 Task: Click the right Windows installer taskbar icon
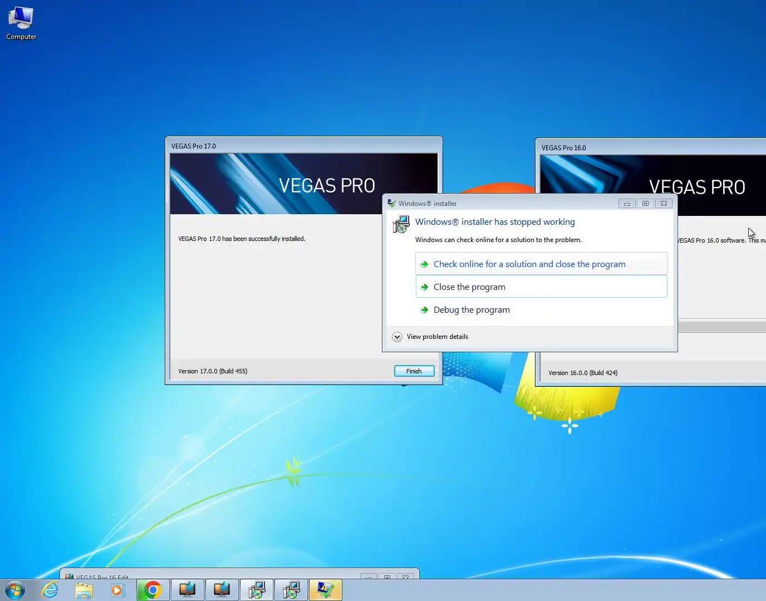[x=291, y=590]
